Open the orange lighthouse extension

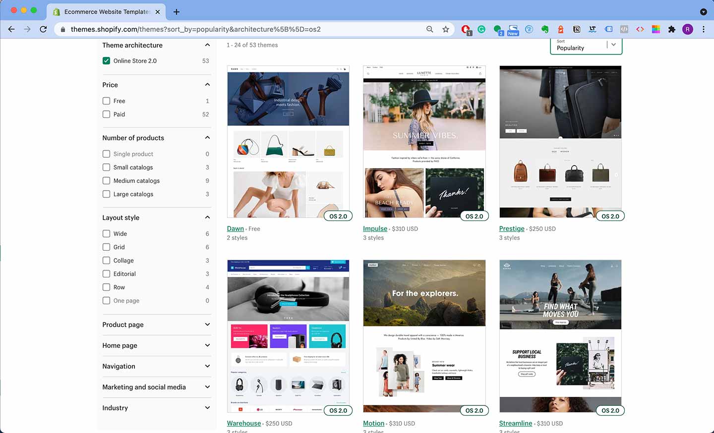click(x=561, y=29)
